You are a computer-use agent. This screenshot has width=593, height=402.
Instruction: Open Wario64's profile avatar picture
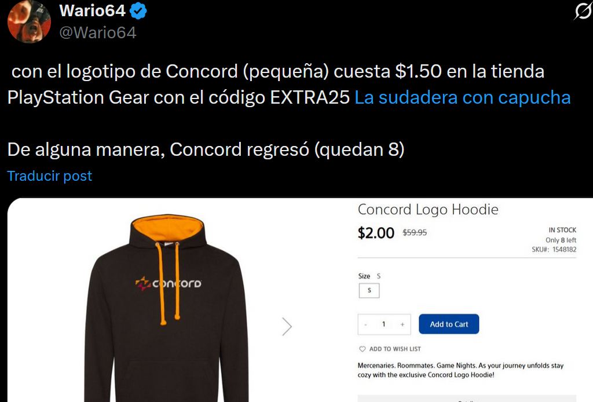[x=29, y=21]
